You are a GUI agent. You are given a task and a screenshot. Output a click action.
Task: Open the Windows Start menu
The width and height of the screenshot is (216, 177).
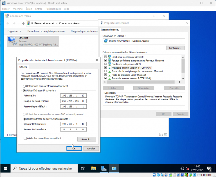pyautogui.click(x=5, y=169)
